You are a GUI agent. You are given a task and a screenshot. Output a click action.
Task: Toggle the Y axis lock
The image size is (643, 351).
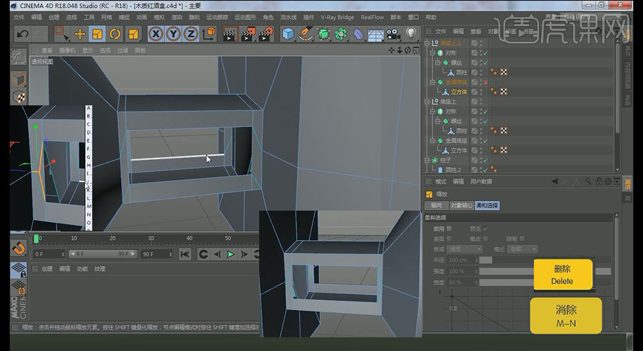click(x=173, y=34)
